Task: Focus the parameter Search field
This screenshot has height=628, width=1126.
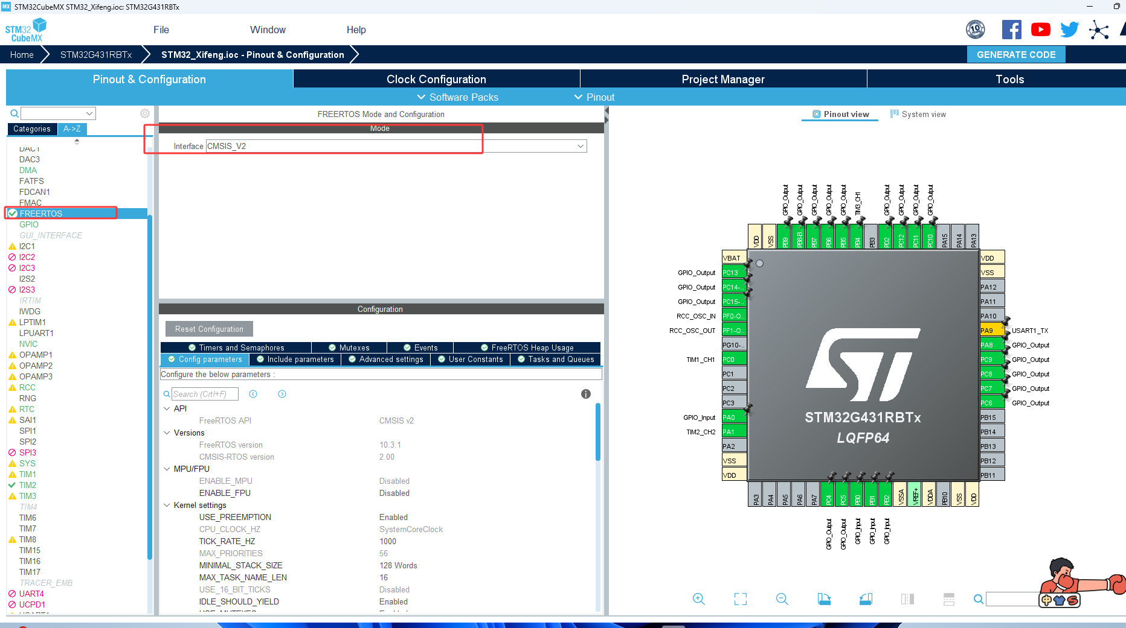Action: click(205, 394)
